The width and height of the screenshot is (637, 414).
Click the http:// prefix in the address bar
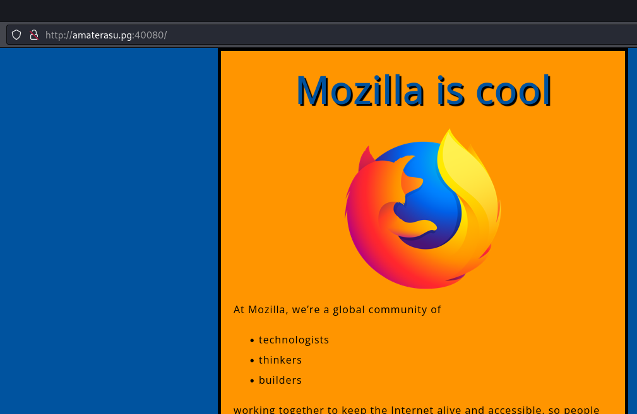[59, 35]
